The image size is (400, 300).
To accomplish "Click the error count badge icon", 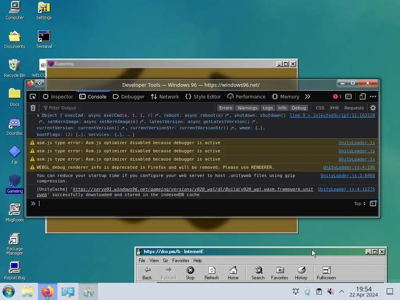I will pos(337,96).
